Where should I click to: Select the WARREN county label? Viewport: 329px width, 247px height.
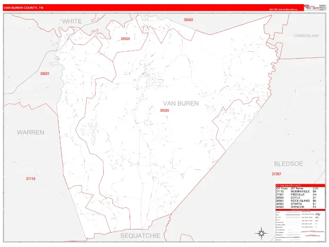[30, 132]
